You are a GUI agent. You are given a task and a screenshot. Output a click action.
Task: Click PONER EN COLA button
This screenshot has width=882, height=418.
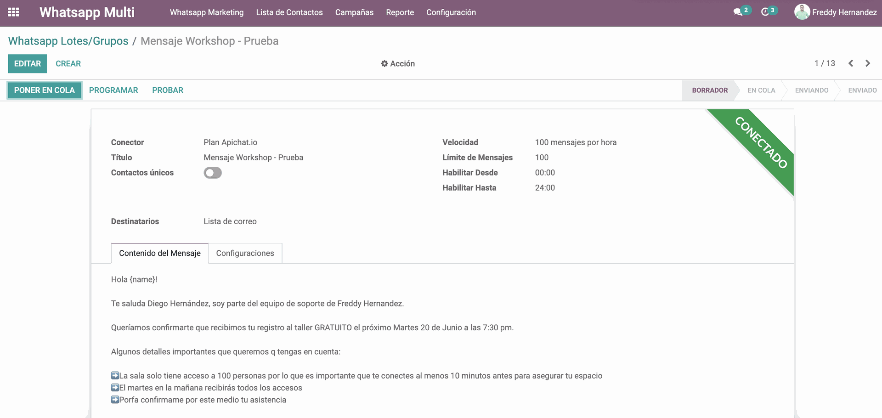pos(45,90)
